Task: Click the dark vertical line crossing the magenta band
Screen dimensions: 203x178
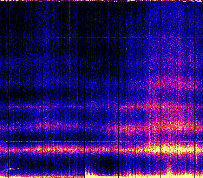Action: pos(136,127)
